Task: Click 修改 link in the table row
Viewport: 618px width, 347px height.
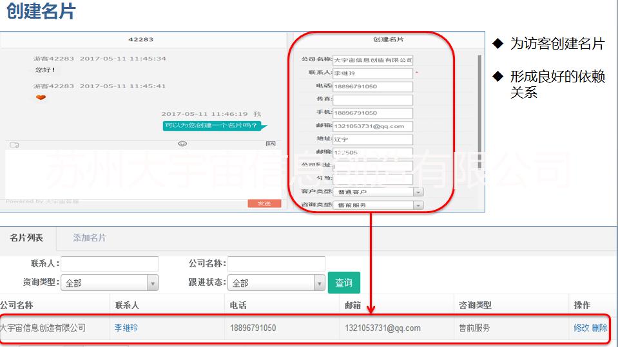Action: [581, 328]
